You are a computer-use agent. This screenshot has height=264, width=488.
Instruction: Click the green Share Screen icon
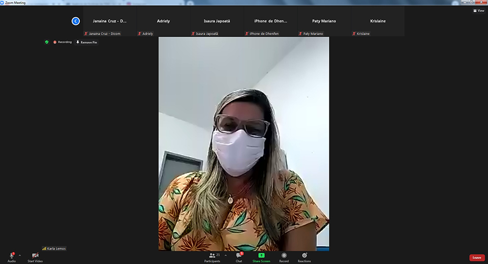[261, 255]
